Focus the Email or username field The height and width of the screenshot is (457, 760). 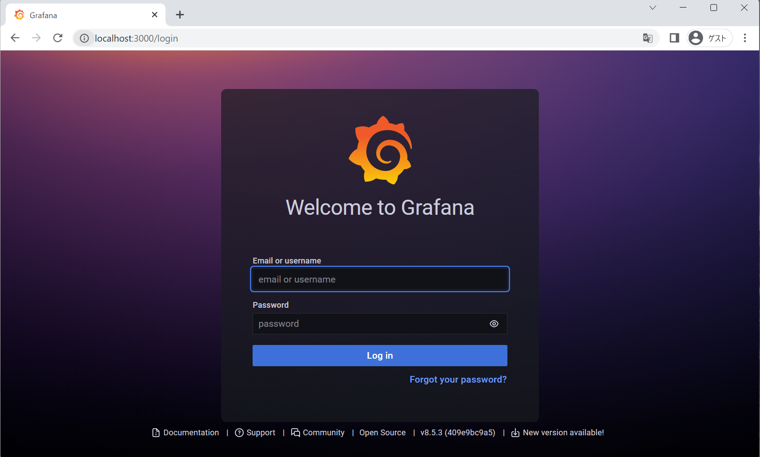pos(380,279)
